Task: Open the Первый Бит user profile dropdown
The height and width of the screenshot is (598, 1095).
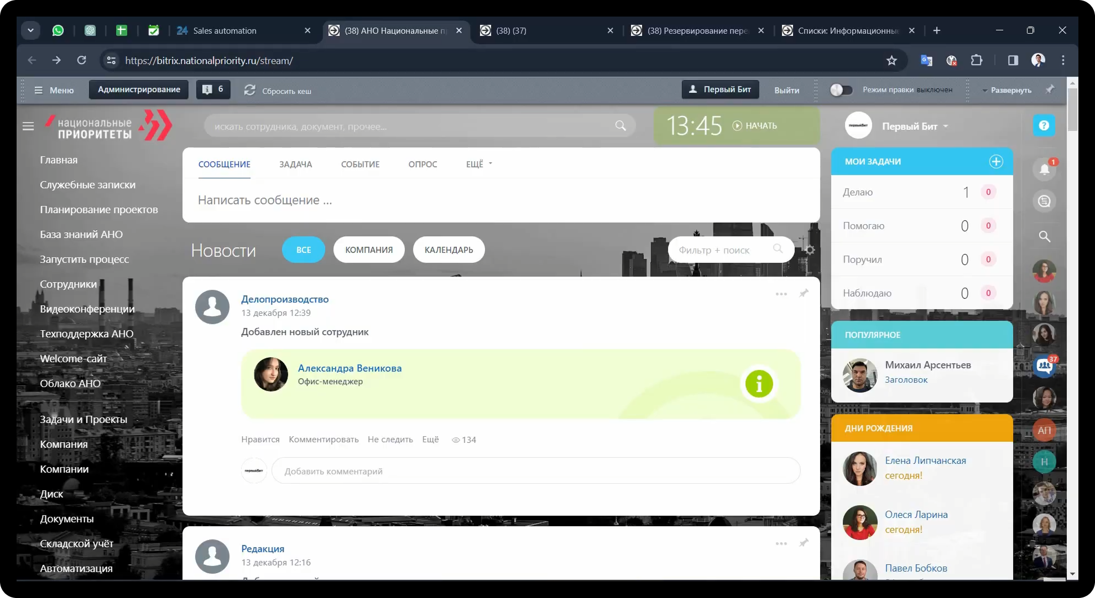Action: [914, 126]
